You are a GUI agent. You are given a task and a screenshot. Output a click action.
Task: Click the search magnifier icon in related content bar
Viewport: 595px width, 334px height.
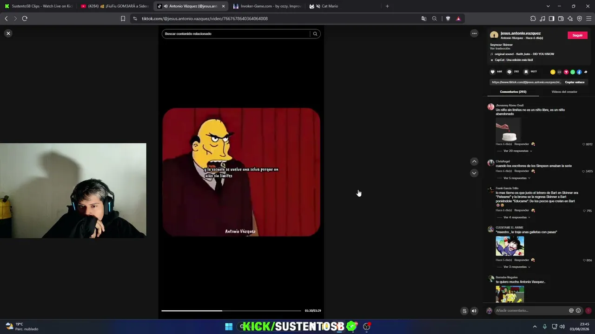tap(315, 33)
